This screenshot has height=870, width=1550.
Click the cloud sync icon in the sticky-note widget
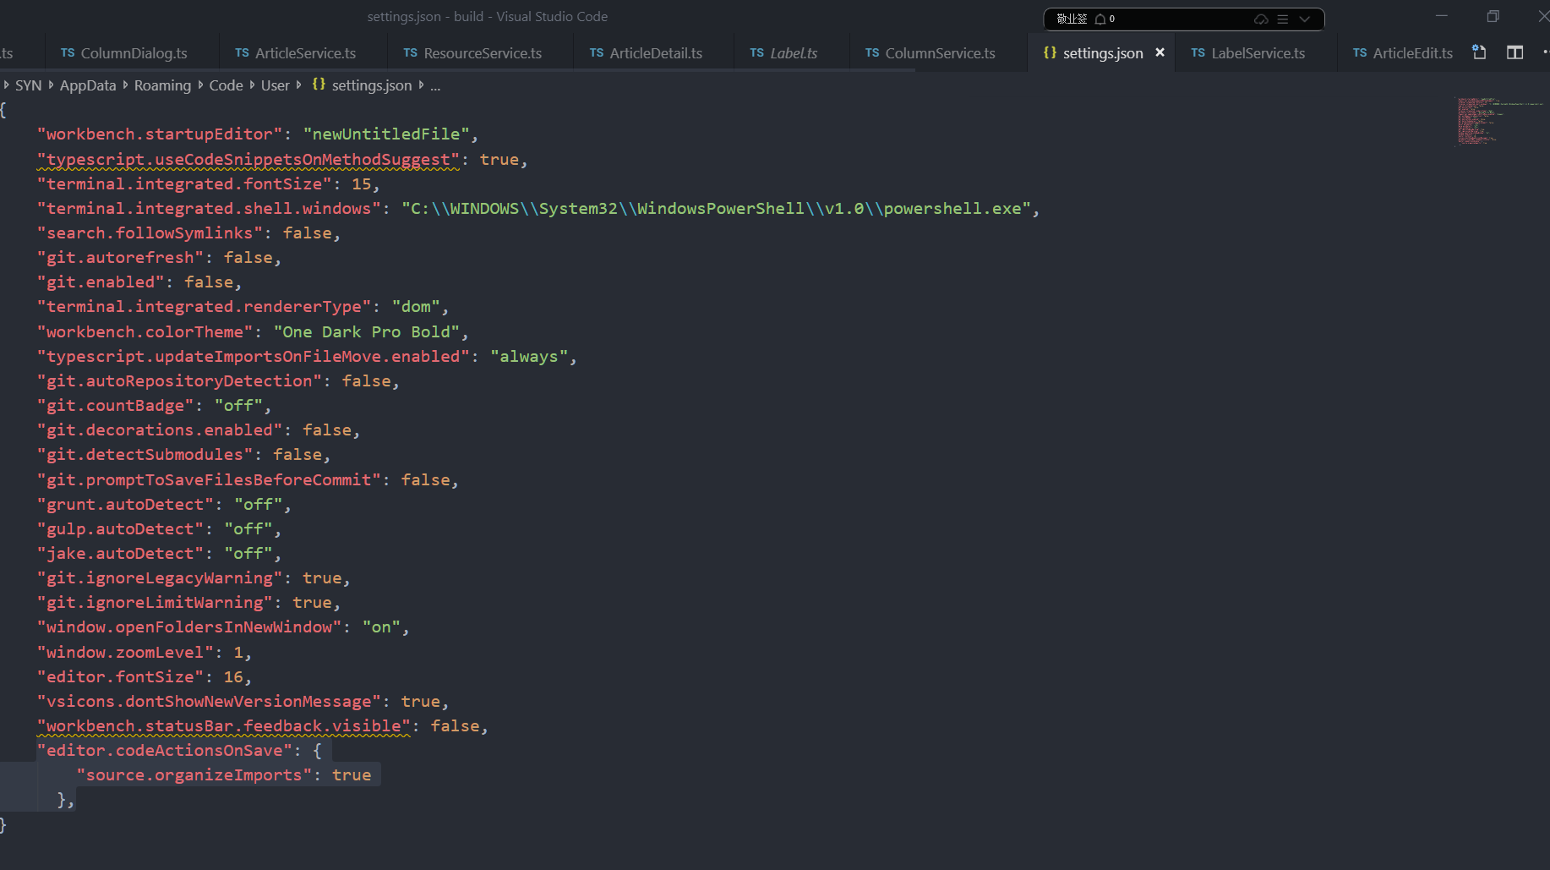tap(1260, 19)
